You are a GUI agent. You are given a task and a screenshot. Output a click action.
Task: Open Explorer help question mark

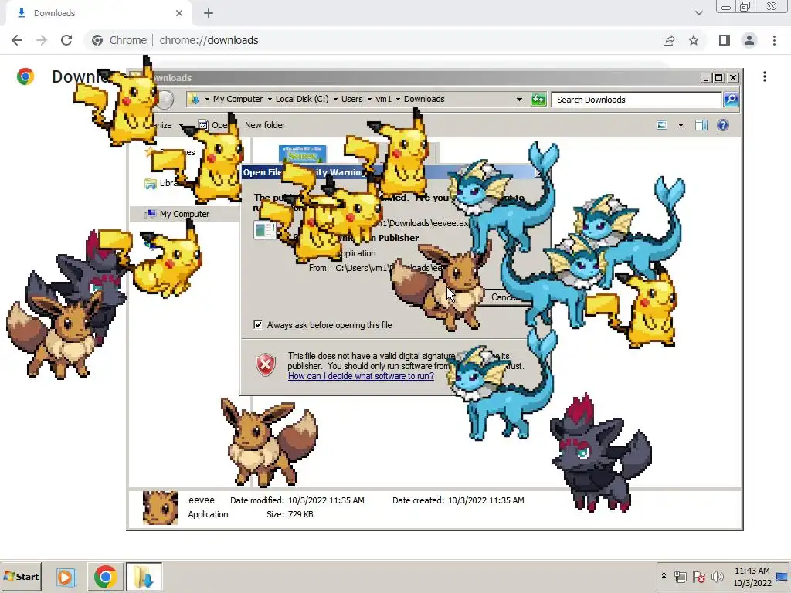coord(722,125)
